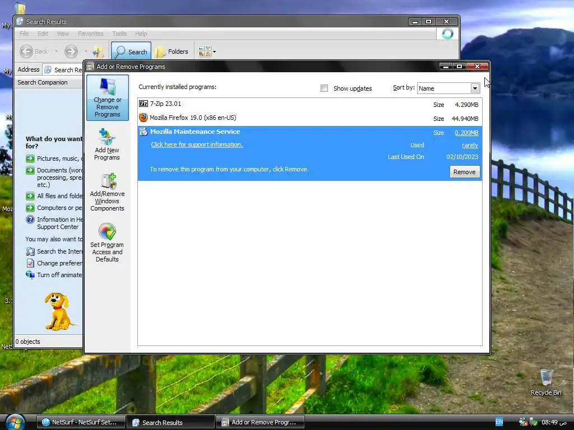
Task: Click the Windows throbber icon in Search Results
Action: 447,34
